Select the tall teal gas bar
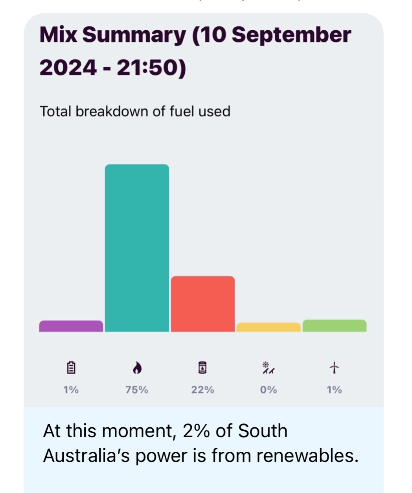This screenshot has width=412, height=493. coord(137,248)
